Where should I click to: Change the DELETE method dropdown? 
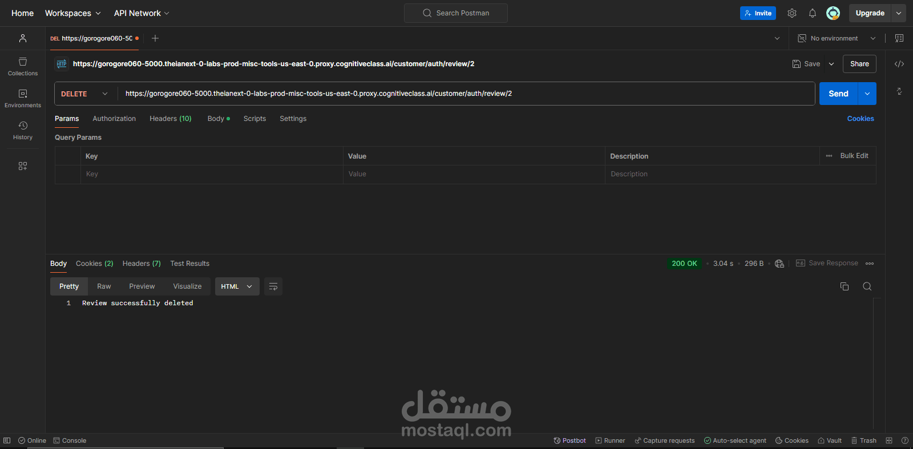click(86, 94)
